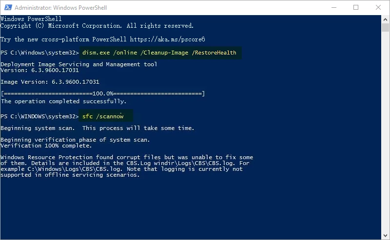Click the scrollbar up arrow

385,19
